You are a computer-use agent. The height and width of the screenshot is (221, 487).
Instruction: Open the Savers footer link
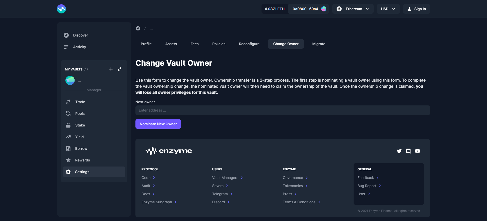coord(220,186)
